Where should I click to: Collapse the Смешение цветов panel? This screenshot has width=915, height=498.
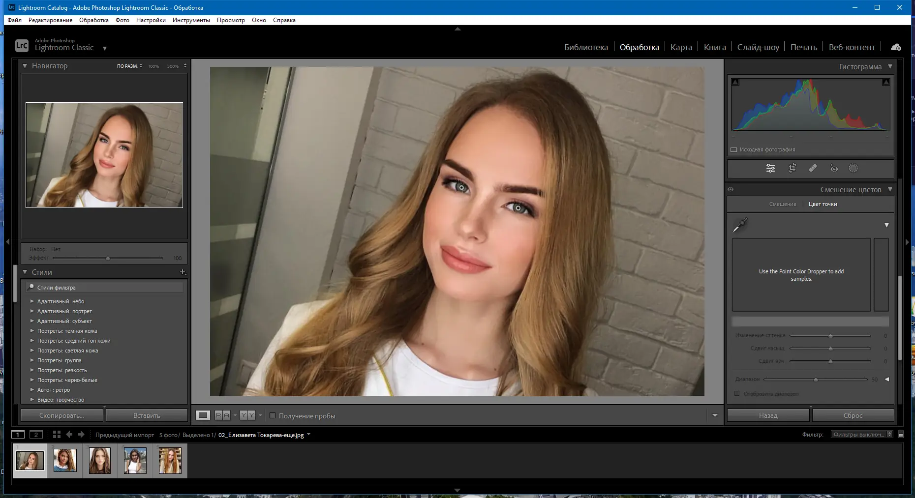[890, 189]
